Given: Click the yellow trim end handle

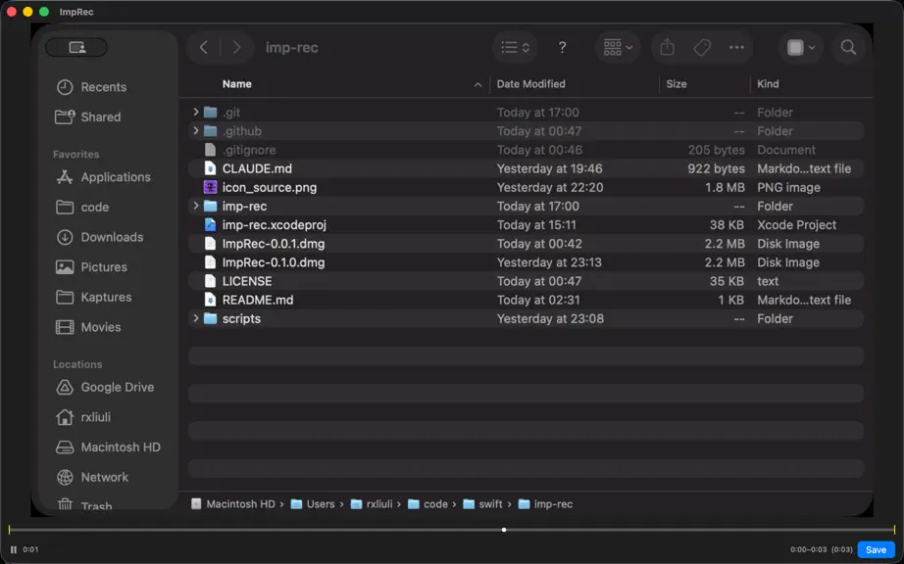Looking at the screenshot, I should pyautogui.click(x=894, y=530).
